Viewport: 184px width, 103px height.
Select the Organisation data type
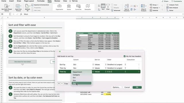pos(60,7)
